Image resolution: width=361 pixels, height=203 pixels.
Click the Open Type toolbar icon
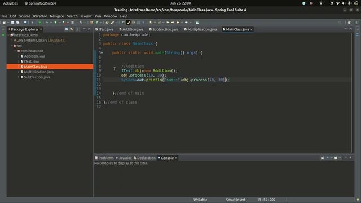pyautogui.click(x=107, y=23)
